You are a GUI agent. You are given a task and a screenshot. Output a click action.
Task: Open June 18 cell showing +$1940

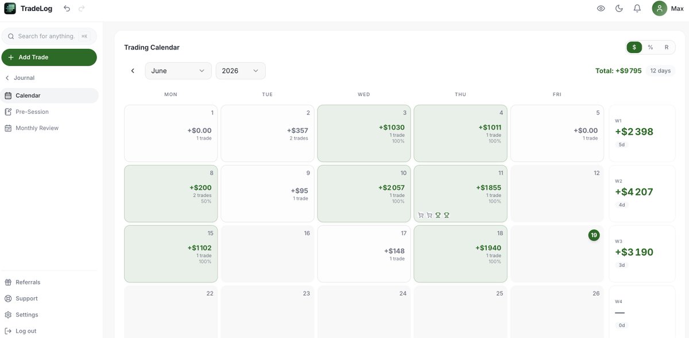[460, 254]
